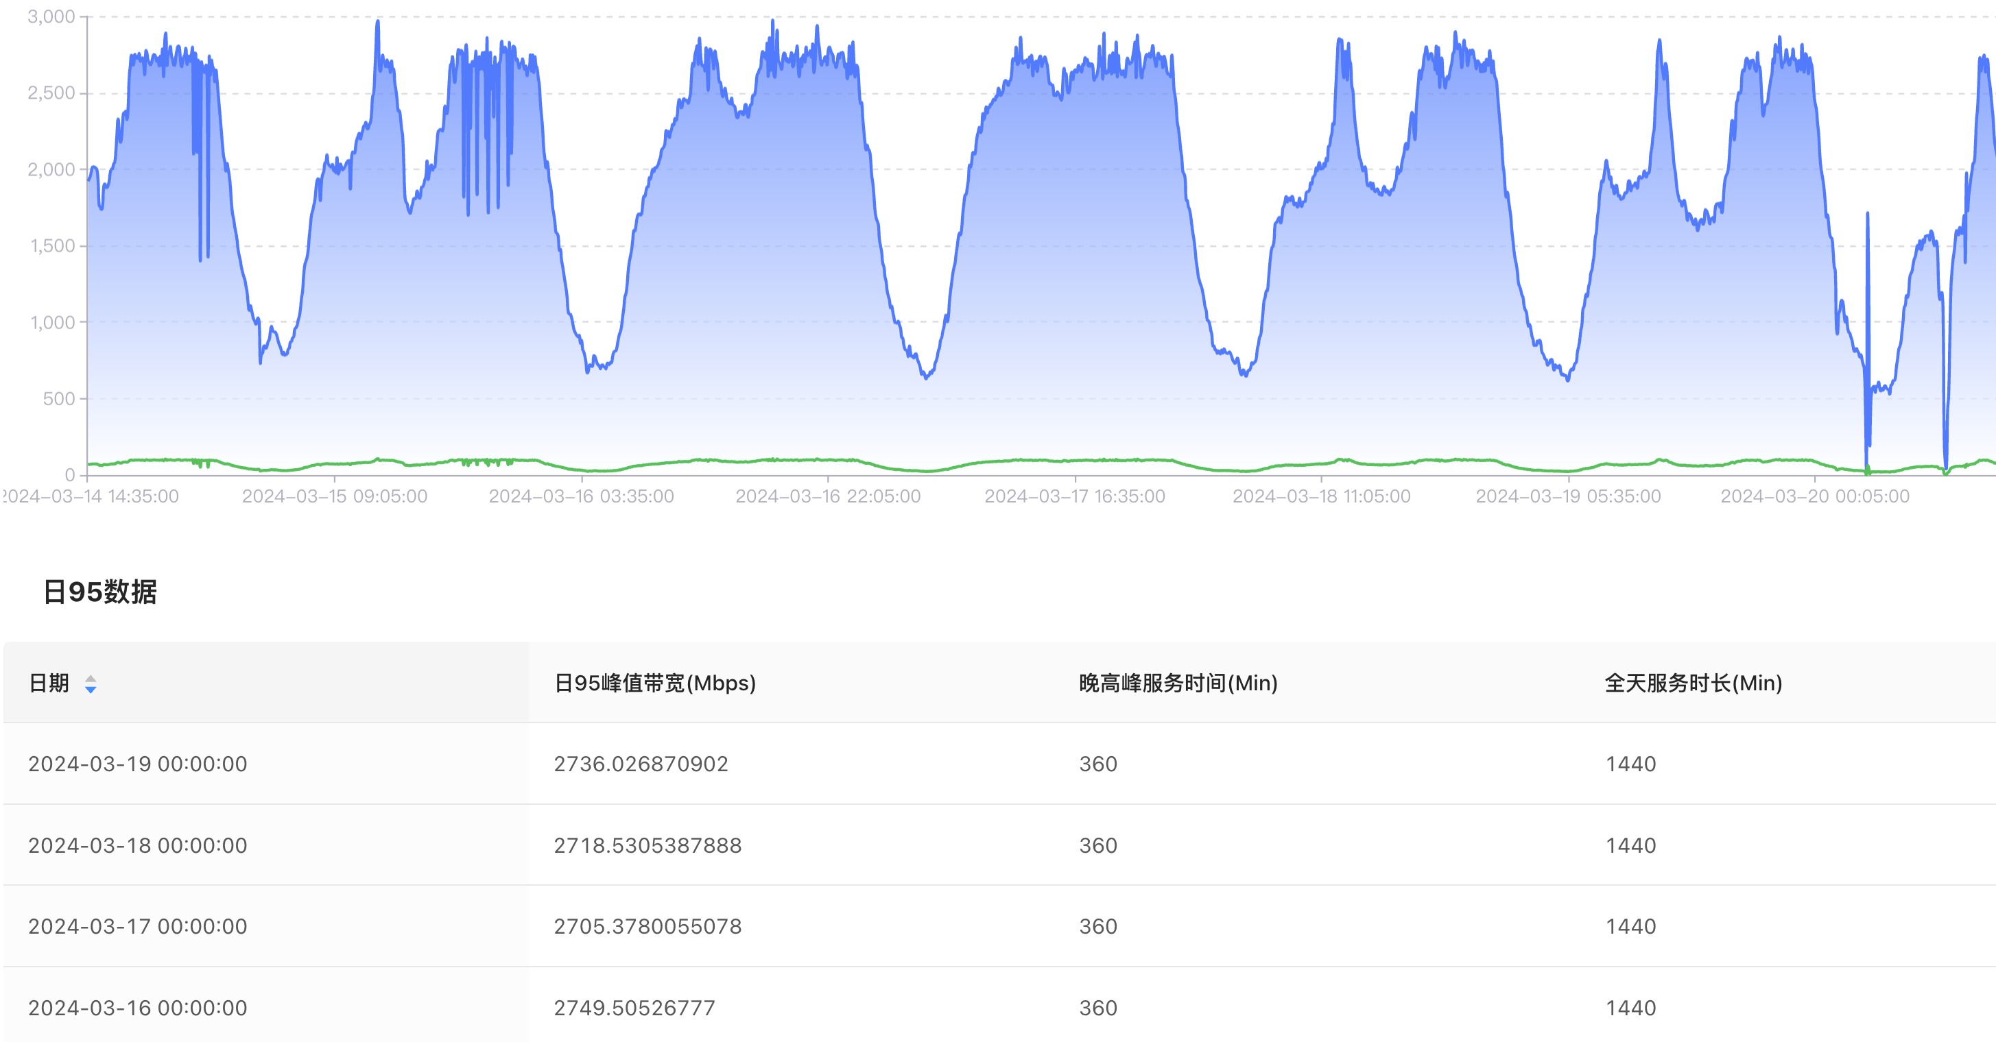Click y-axis label 500
This screenshot has height=1042, width=1996.
pyautogui.click(x=59, y=399)
